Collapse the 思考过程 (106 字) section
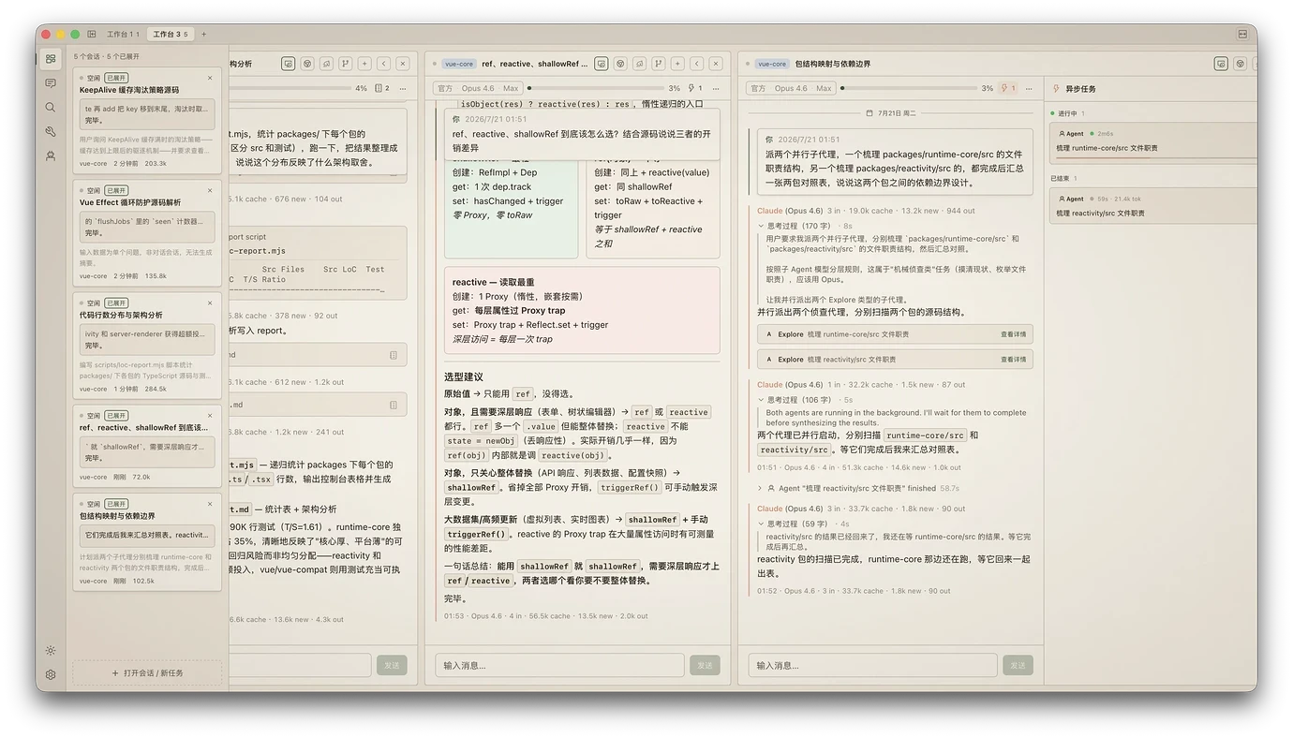This screenshot has width=1293, height=738. pyautogui.click(x=798, y=400)
